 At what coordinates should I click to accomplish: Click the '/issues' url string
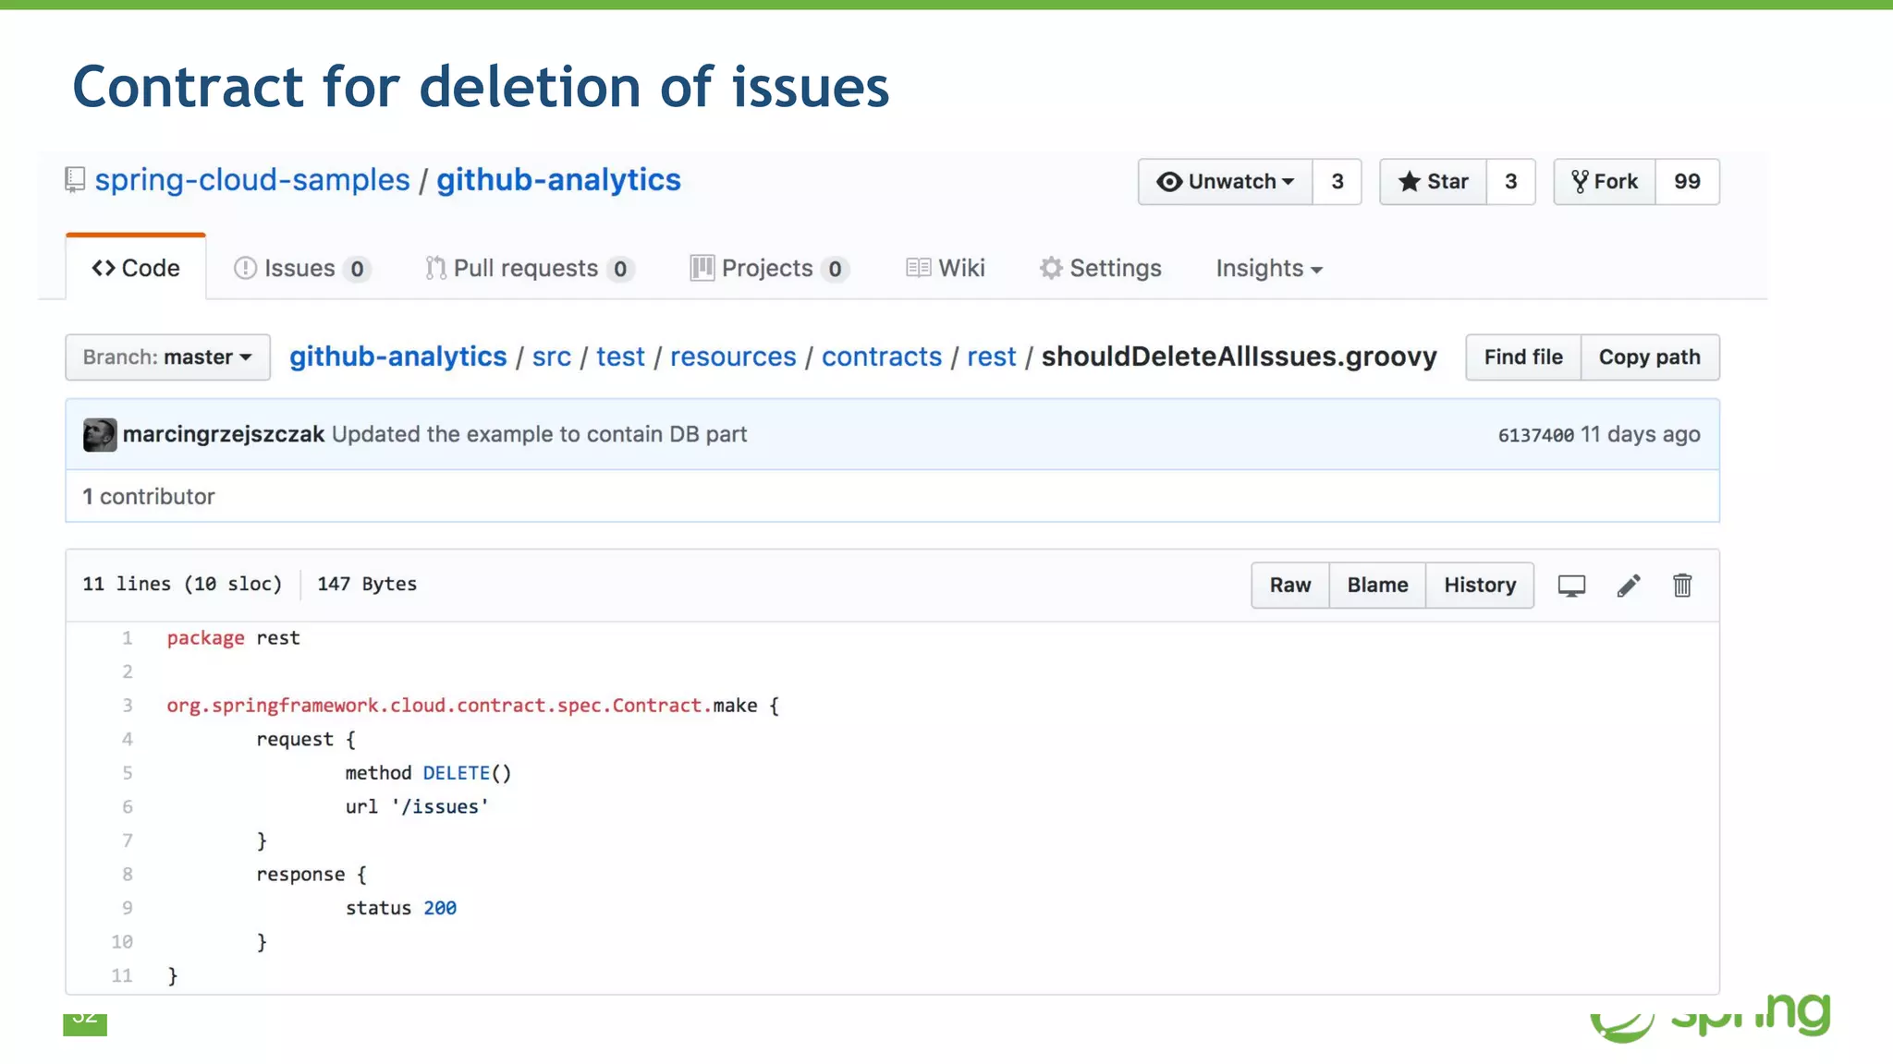pos(440,807)
